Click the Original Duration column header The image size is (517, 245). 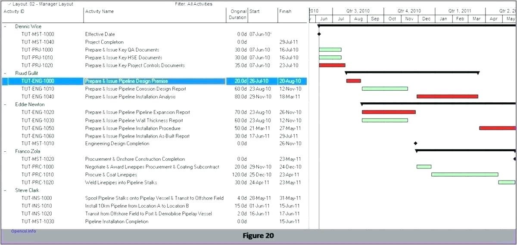[237, 14]
